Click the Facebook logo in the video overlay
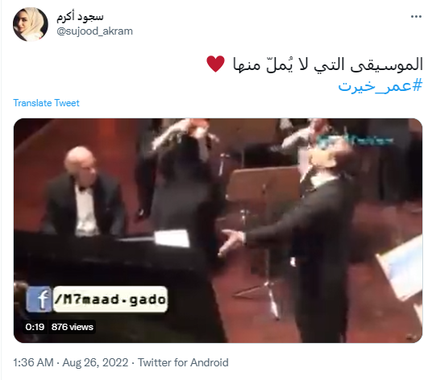 (39, 299)
